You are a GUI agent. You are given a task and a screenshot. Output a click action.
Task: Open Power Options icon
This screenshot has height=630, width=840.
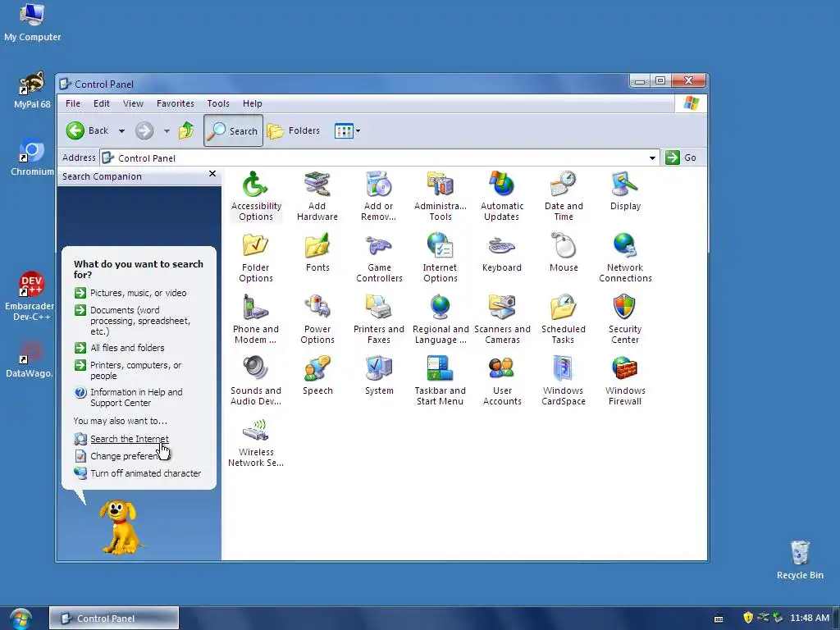tap(317, 319)
